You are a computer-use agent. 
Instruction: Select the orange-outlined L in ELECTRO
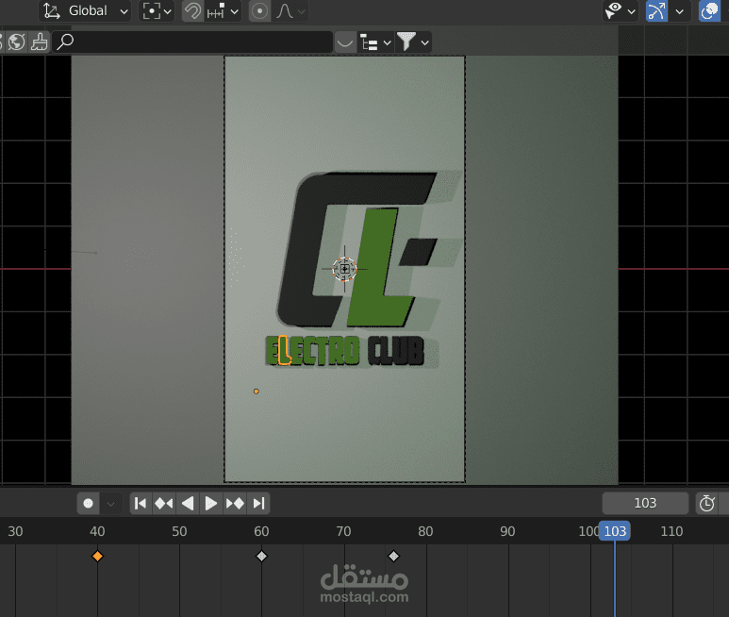[284, 351]
